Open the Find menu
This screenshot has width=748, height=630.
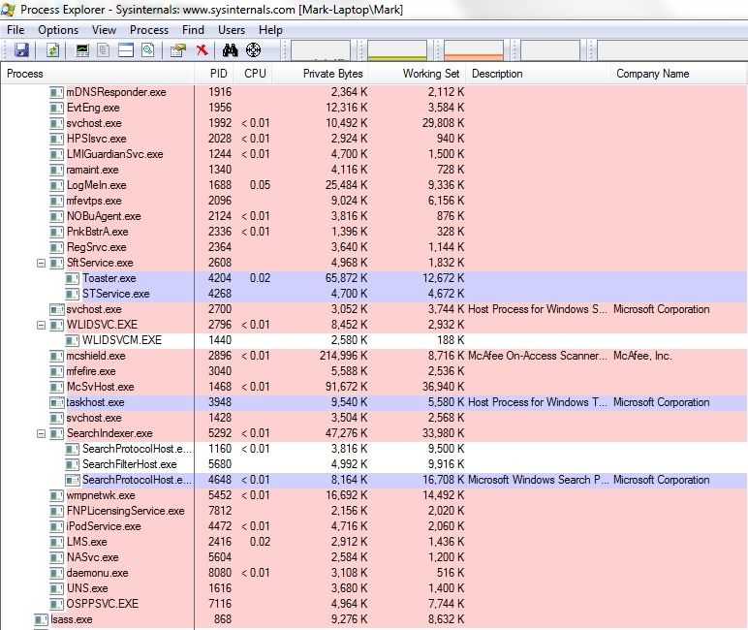click(x=193, y=30)
